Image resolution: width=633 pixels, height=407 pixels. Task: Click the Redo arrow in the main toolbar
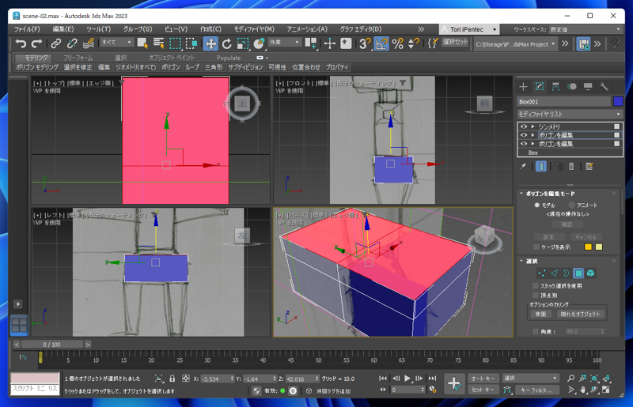click(x=36, y=43)
